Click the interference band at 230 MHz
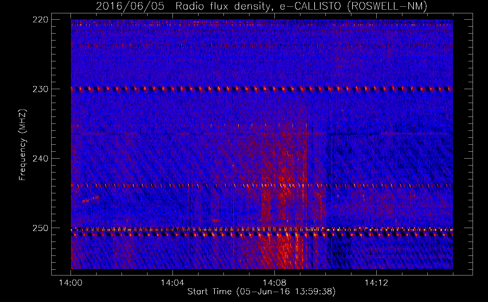The image size is (488, 302). click(x=262, y=89)
